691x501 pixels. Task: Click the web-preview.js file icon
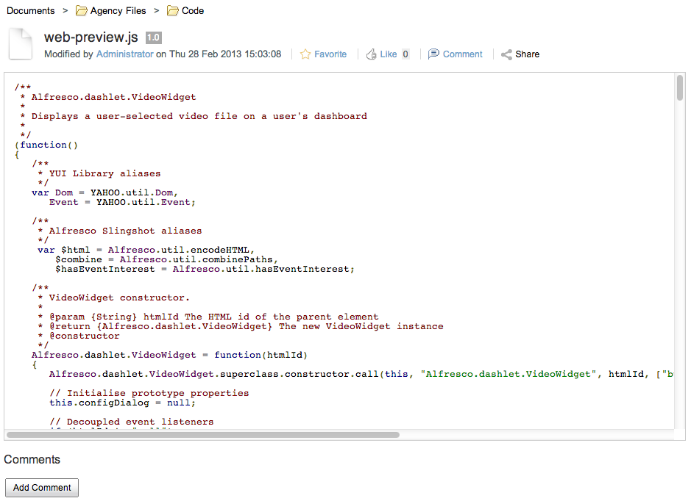[x=21, y=43]
